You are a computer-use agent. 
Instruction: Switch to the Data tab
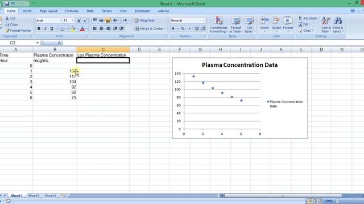click(90, 11)
